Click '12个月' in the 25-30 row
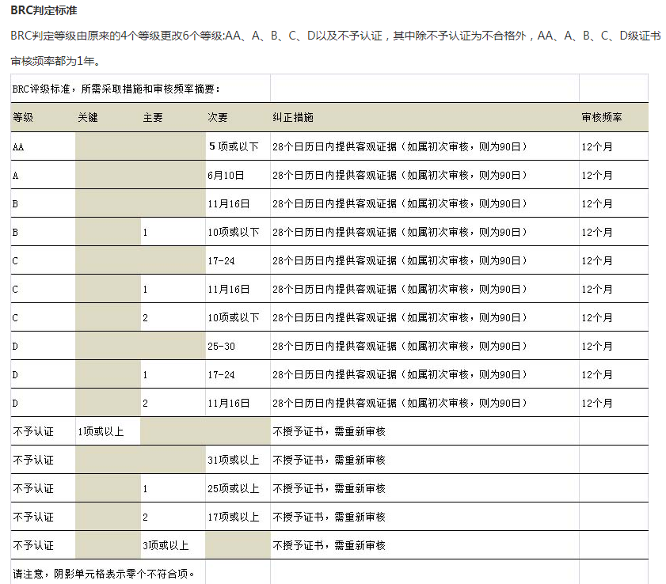 (597, 347)
